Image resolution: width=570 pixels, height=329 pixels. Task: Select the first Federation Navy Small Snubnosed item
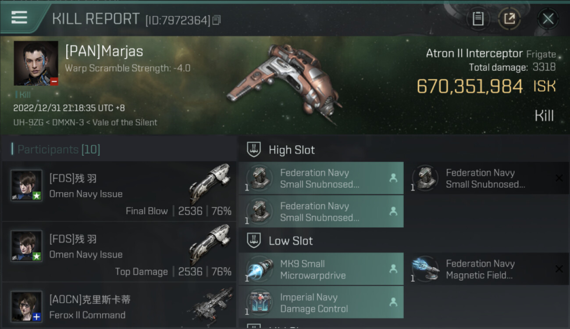321,178
